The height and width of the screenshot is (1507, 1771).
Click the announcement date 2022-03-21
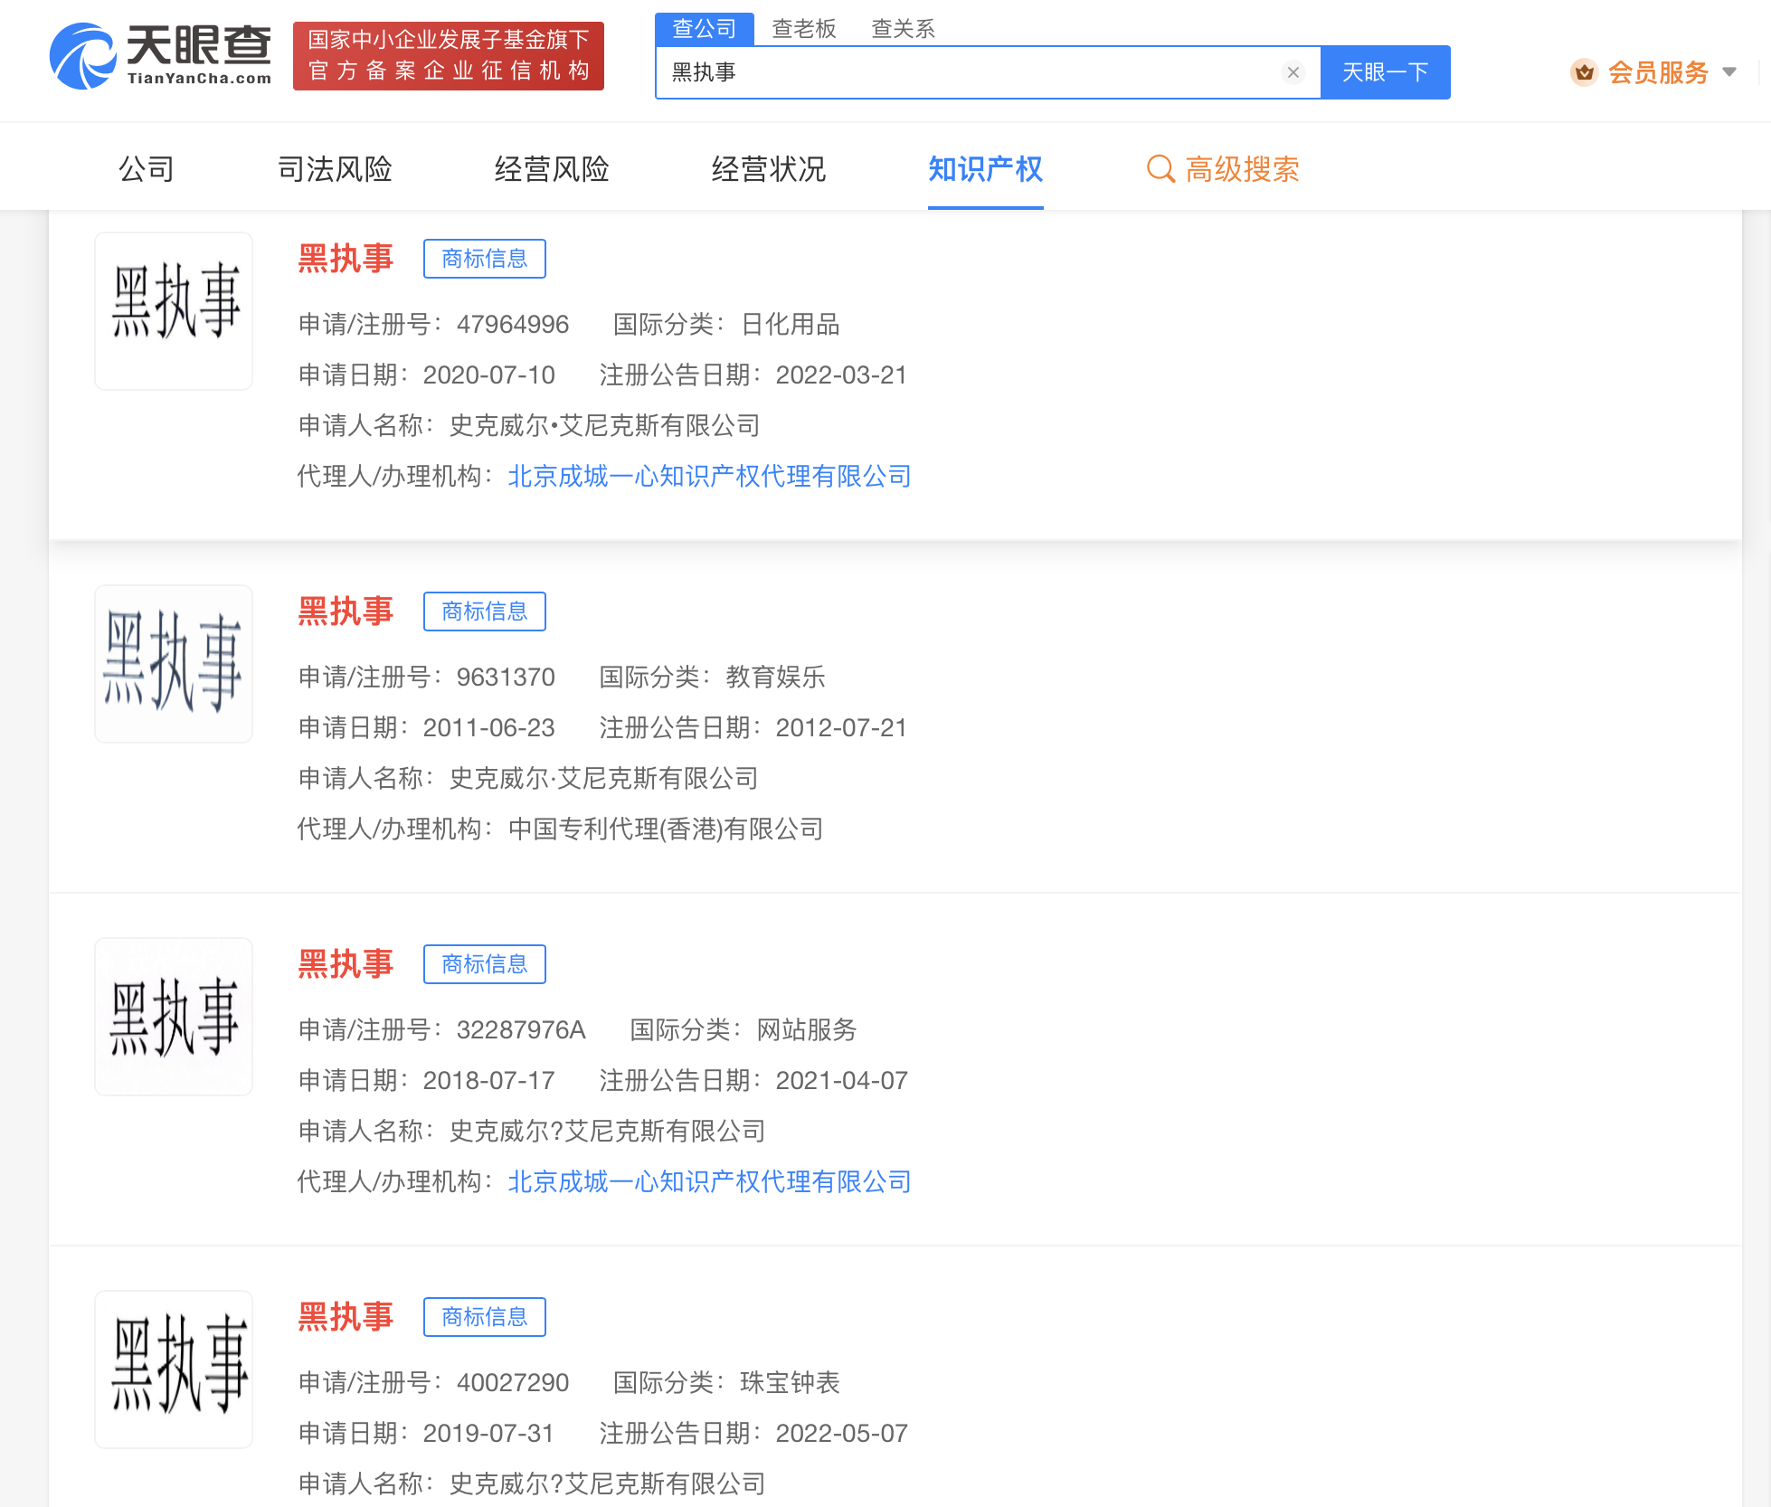pyautogui.click(x=841, y=374)
